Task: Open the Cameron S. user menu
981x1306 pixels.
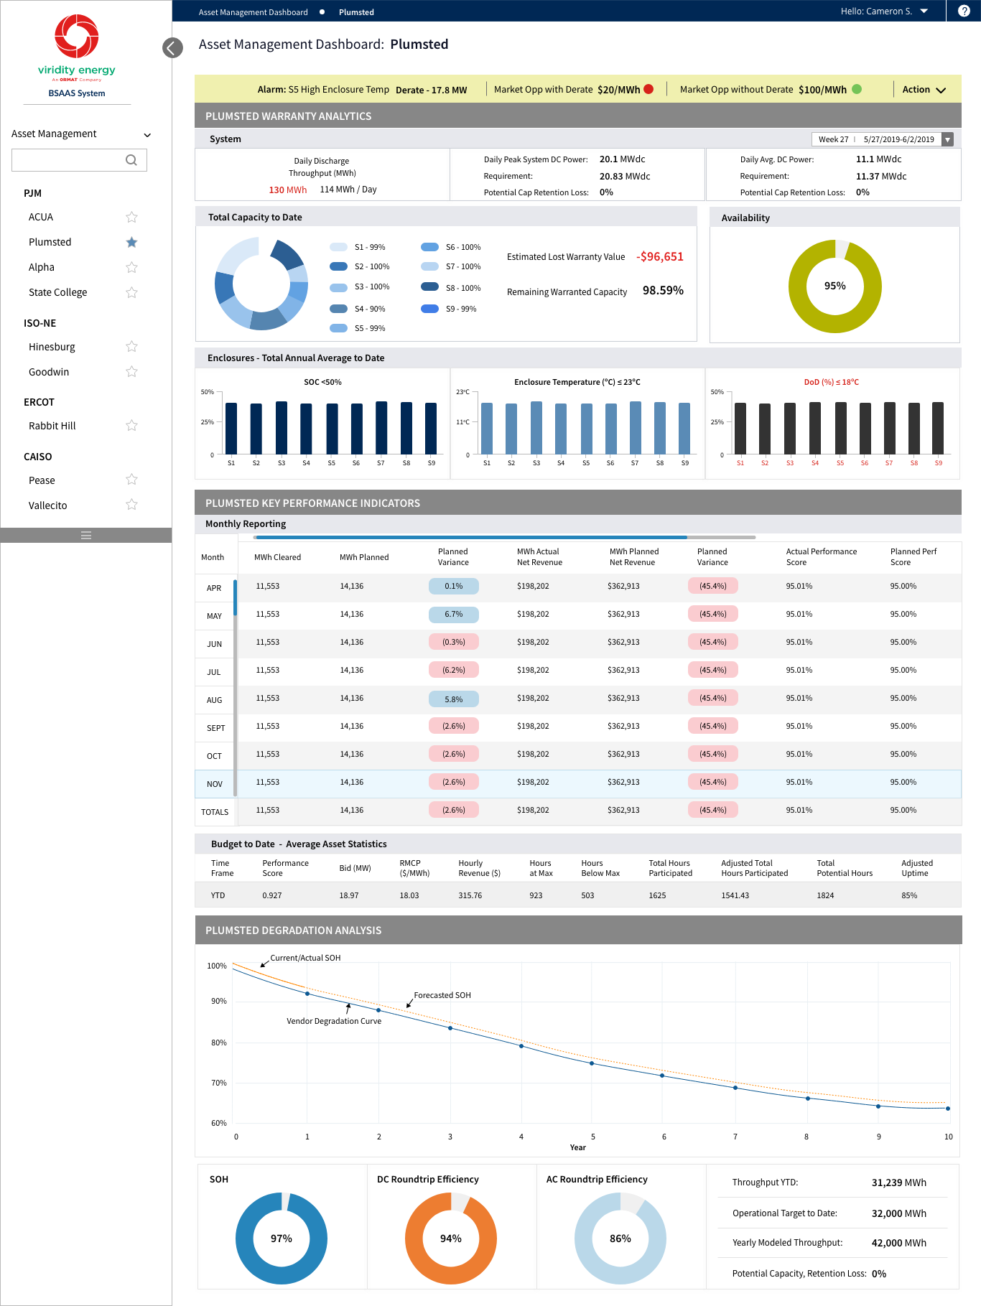Action: tap(884, 11)
